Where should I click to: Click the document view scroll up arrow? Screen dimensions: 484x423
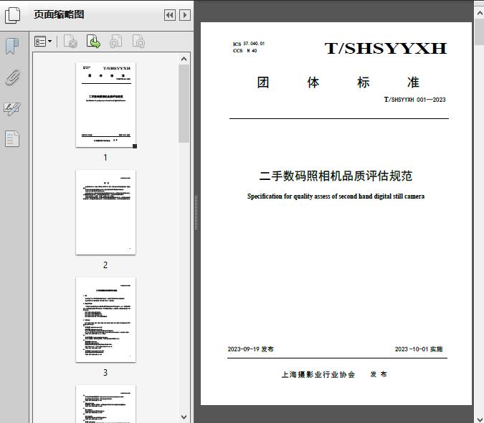[480, 14]
